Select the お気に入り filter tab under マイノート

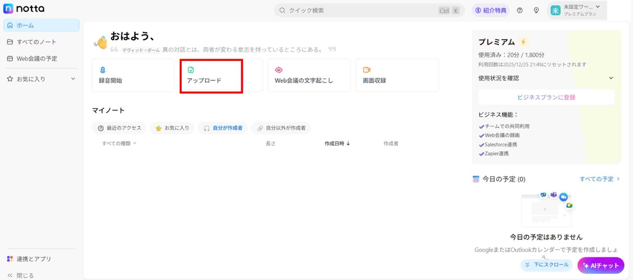[172, 128]
